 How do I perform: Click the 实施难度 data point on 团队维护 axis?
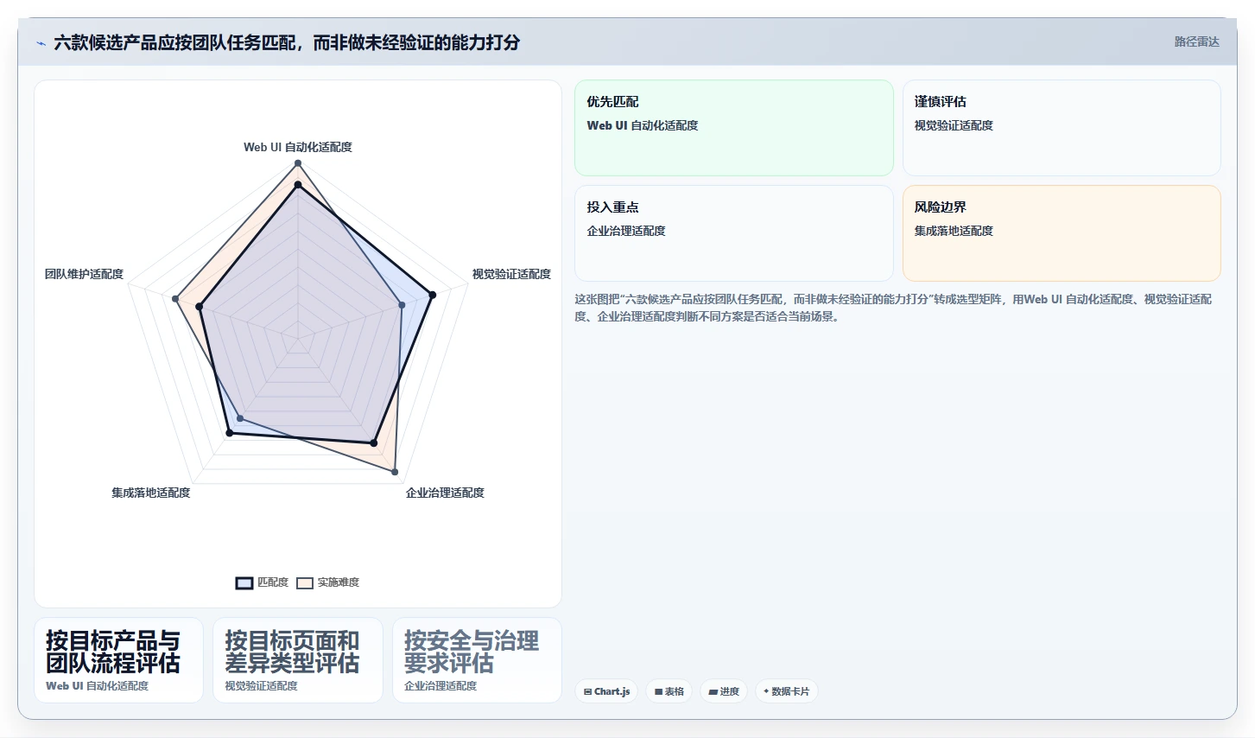[175, 299]
